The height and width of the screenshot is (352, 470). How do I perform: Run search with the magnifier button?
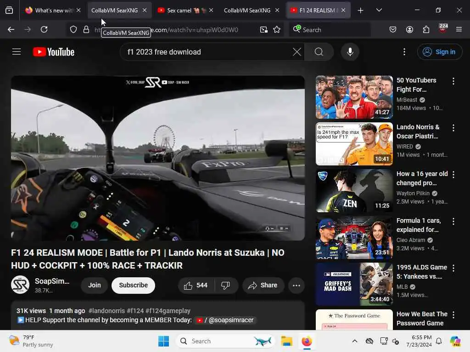coord(319,52)
